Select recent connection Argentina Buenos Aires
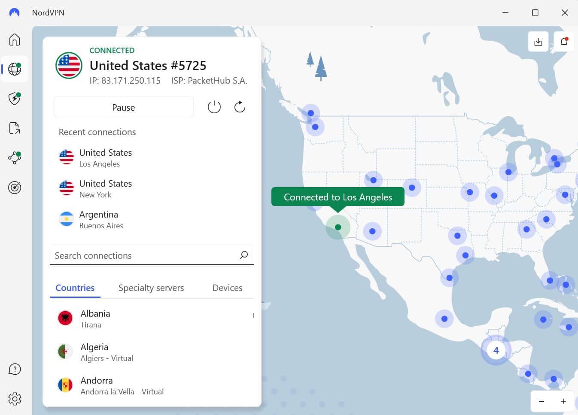The width and height of the screenshot is (578, 415). pos(152,220)
